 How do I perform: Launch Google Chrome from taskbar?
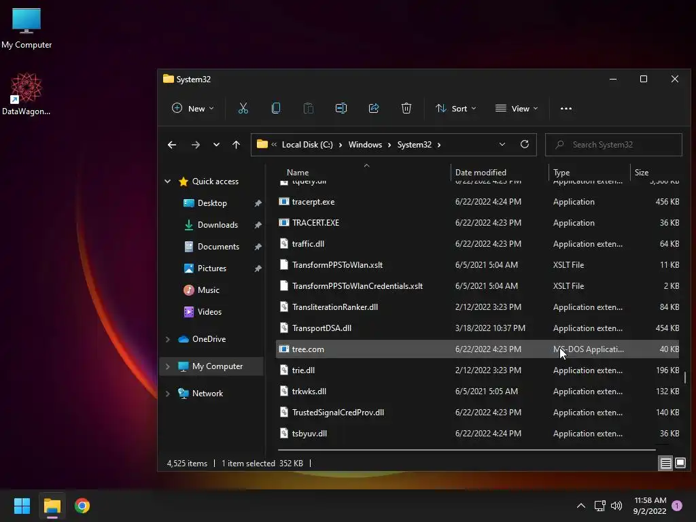[82, 506]
